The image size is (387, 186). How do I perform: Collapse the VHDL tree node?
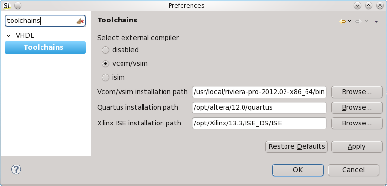(x=9, y=36)
